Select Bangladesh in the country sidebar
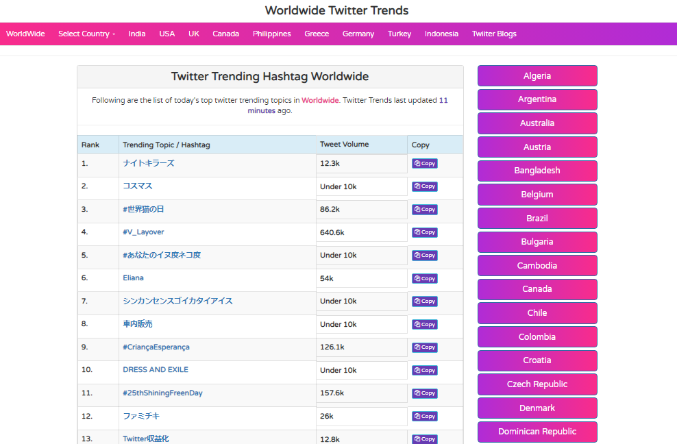Screen dimensions: 677x444 (x=537, y=171)
